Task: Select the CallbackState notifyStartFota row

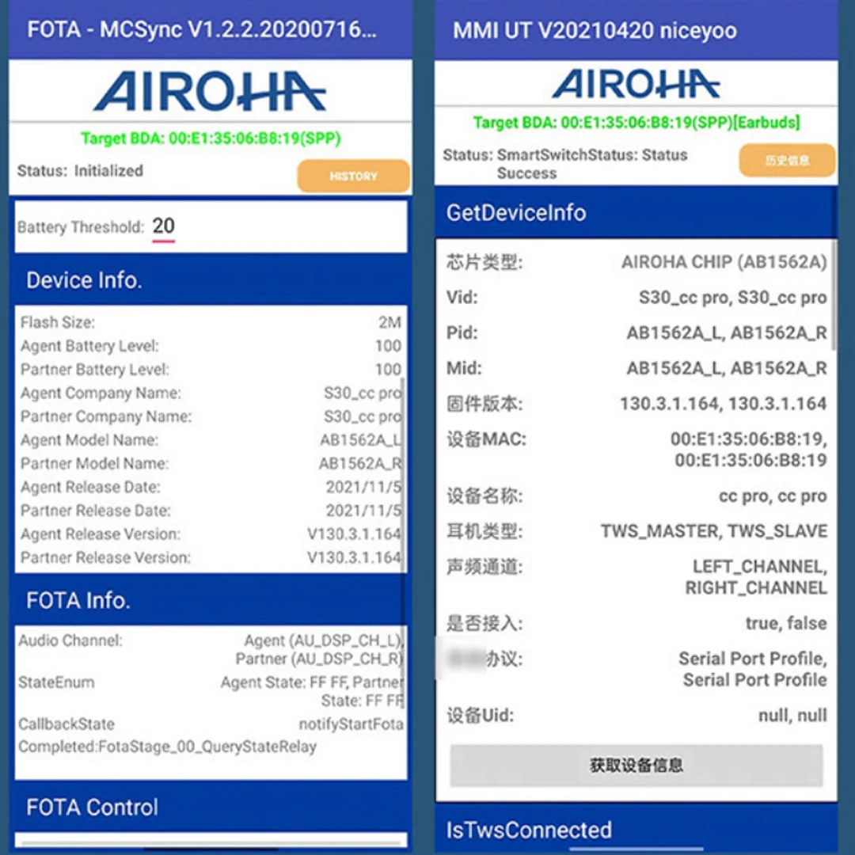Action: click(211, 724)
